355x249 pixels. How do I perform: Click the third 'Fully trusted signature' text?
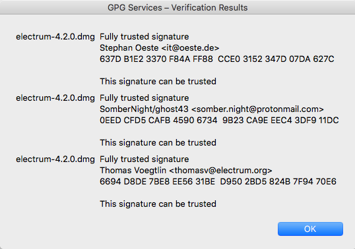(x=145, y=159)
